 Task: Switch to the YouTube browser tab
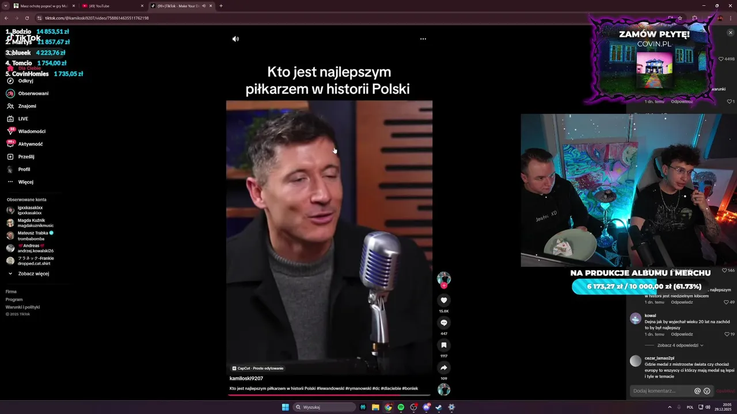112,6
